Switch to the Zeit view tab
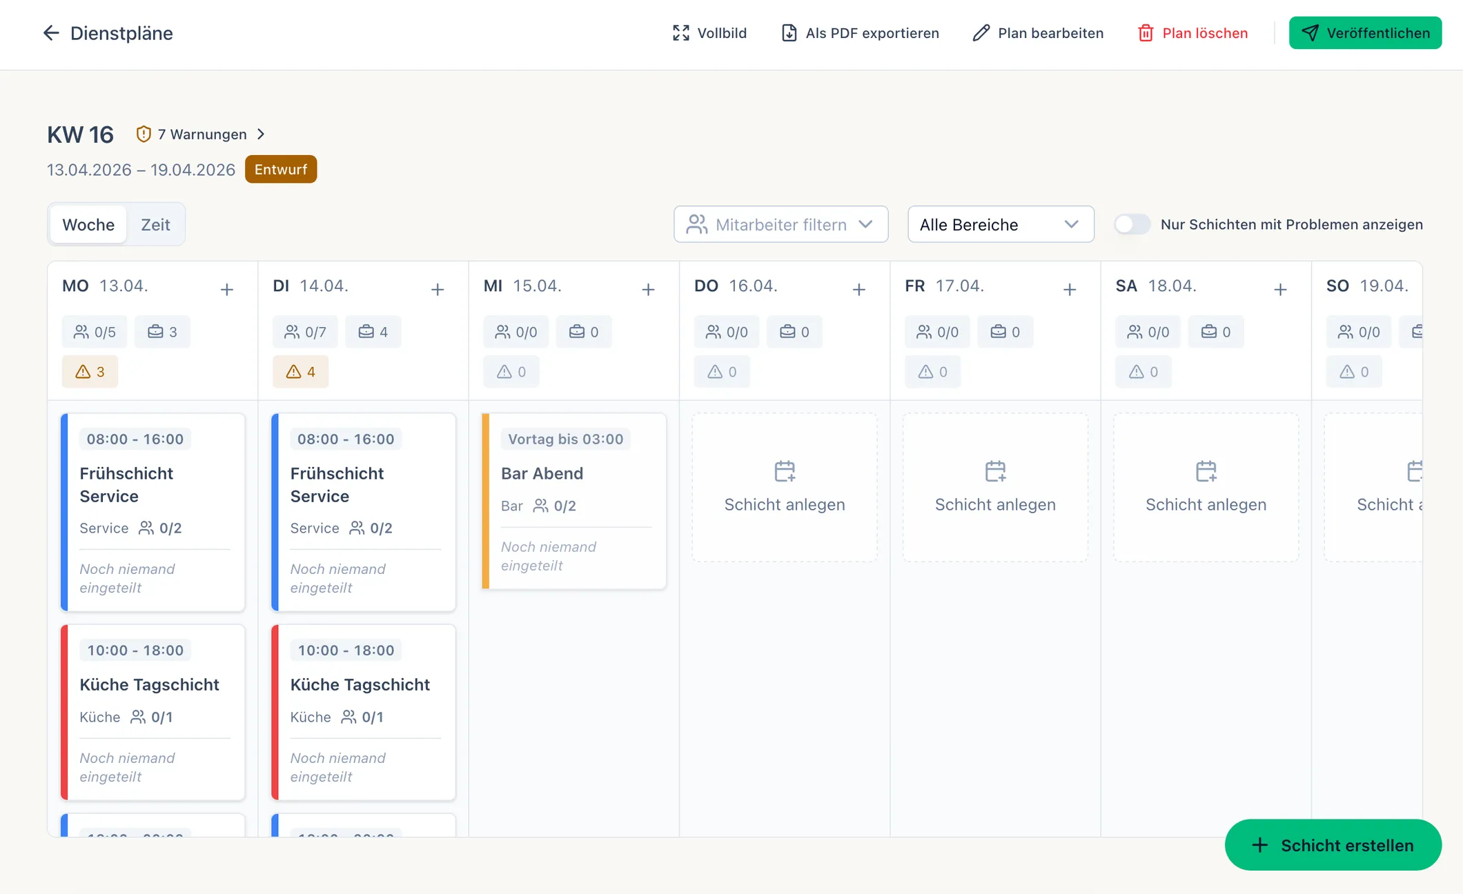The width and height of the screenshot is (1463, 894). pos(155,224)
